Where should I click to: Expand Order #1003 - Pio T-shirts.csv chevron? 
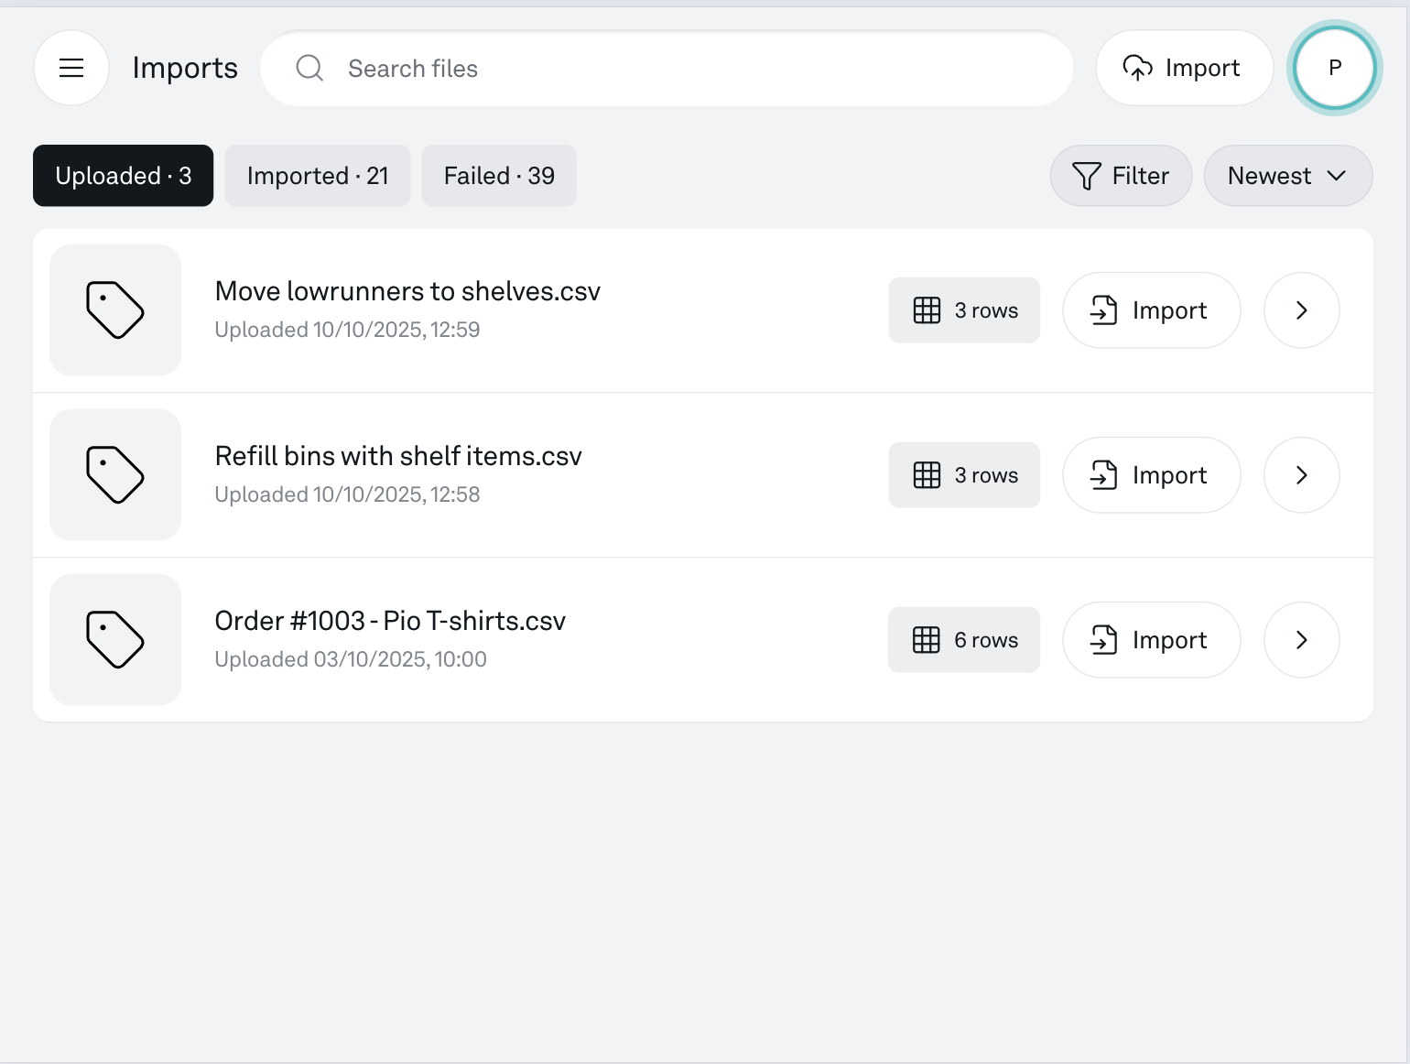tap(1301, 640)
